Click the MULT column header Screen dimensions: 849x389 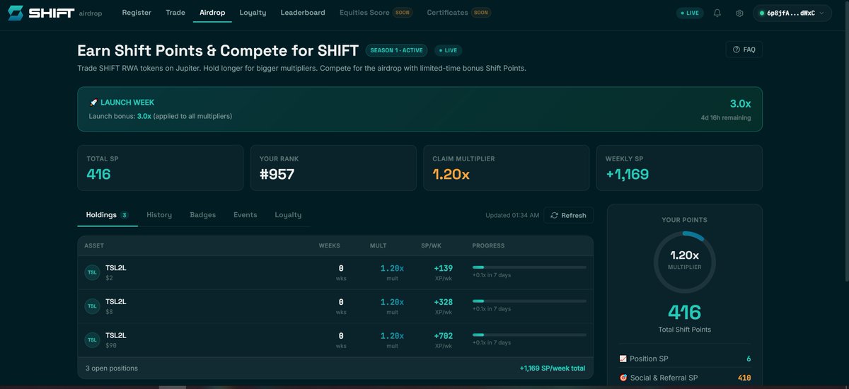(x=379, y=246)
